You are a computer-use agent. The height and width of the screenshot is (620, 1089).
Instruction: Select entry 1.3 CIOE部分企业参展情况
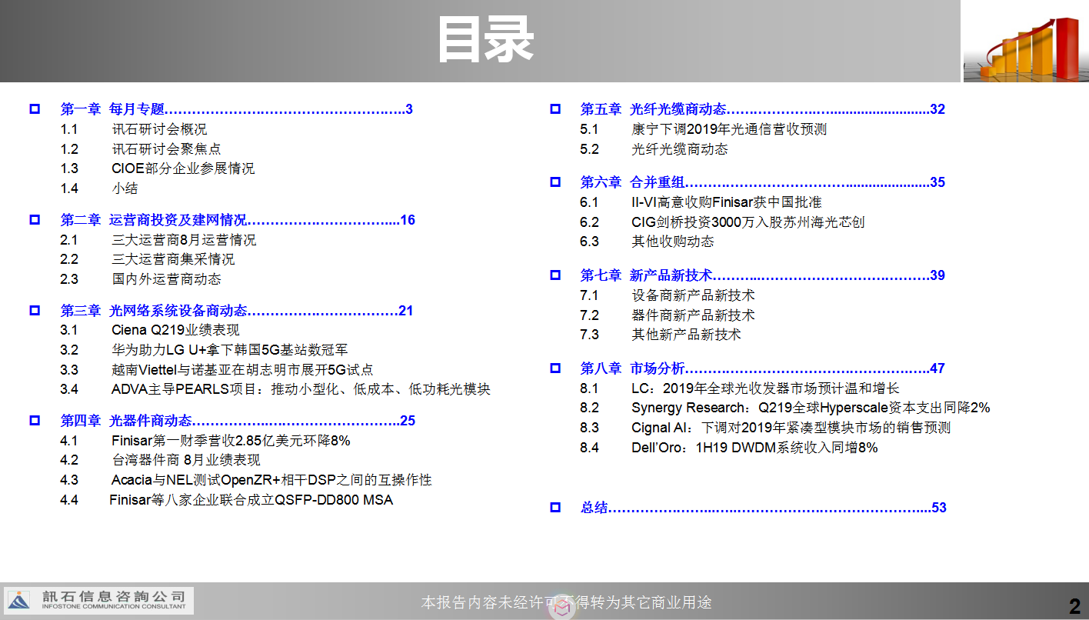(182, 168)
